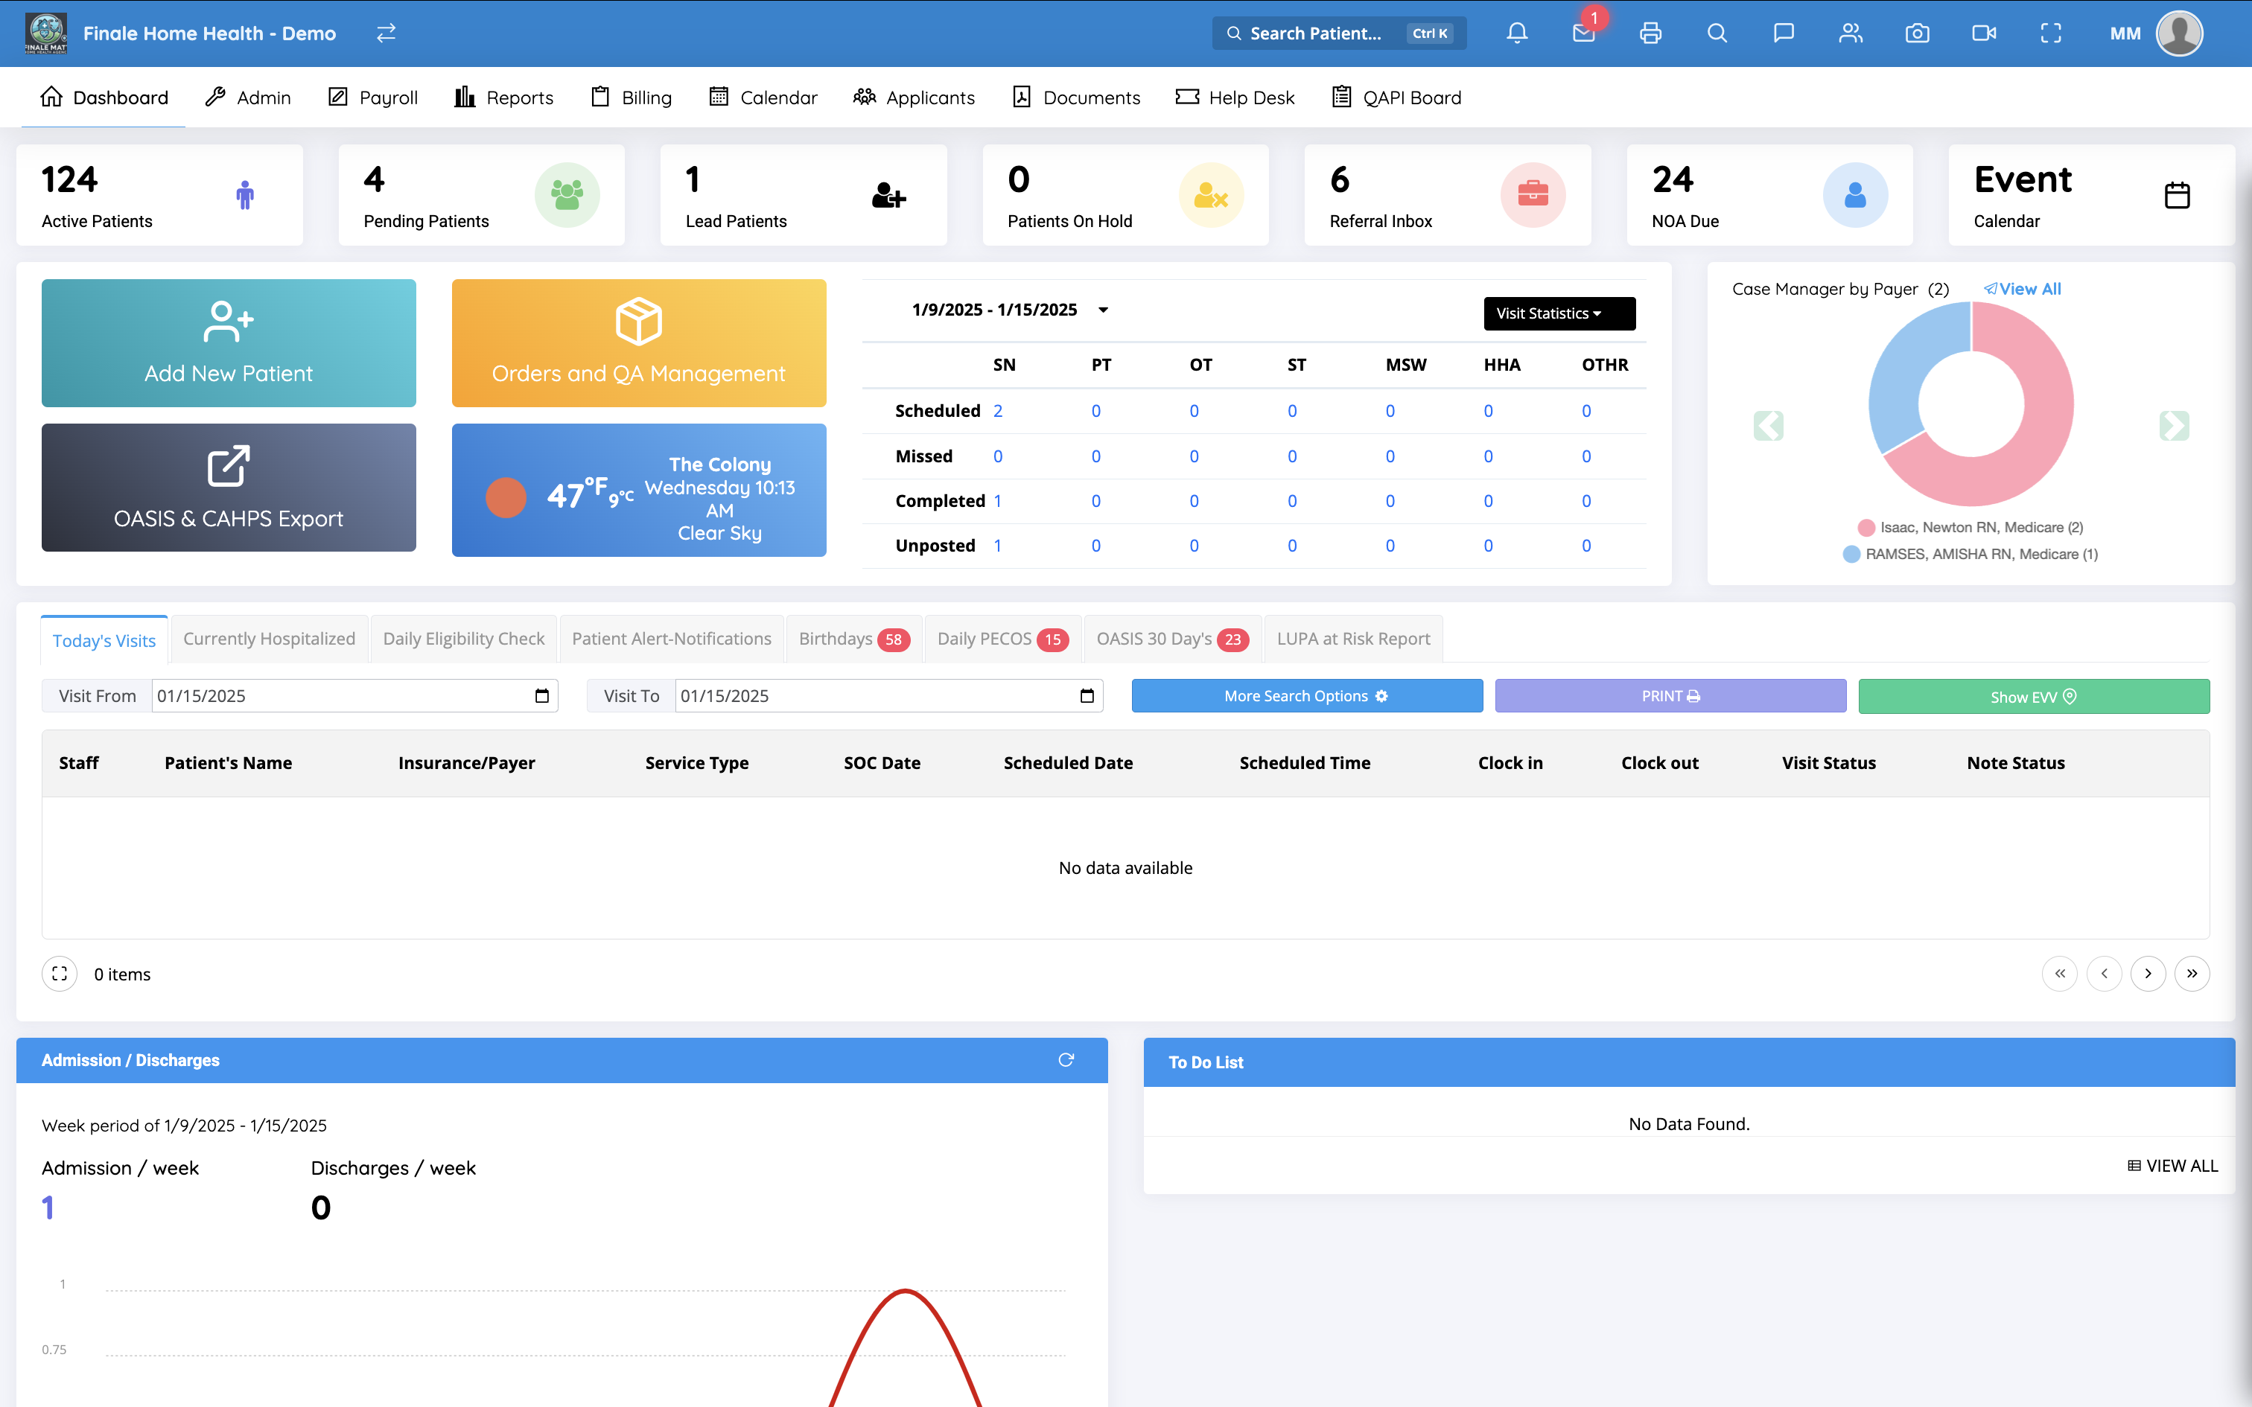Viewport: 2252px width, 1407px height.
Task: Click the camera icon in top bar
Action: click(x=1917, y=33)
